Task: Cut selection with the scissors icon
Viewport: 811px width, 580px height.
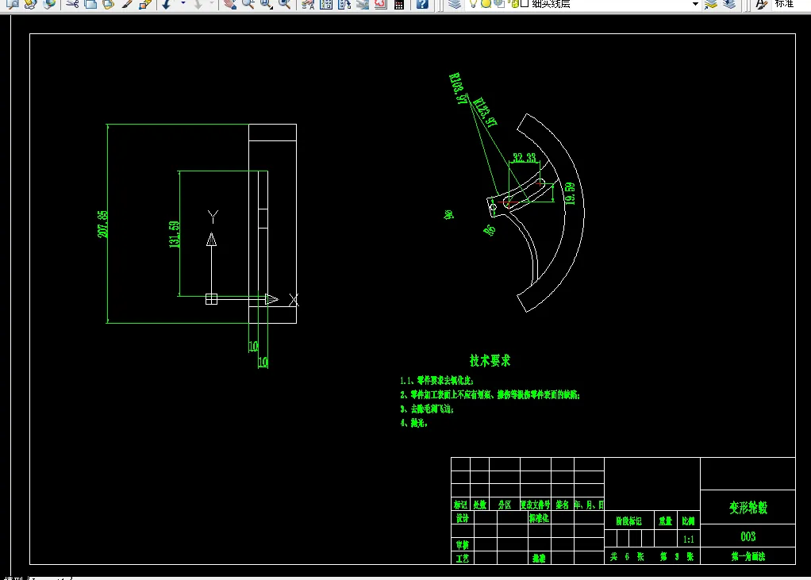Action: click(x=72, y=4)
